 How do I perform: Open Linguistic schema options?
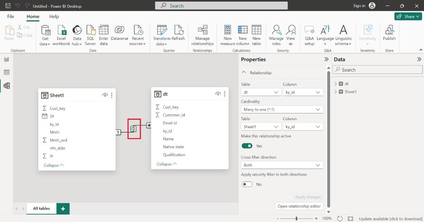click(343, 35)
